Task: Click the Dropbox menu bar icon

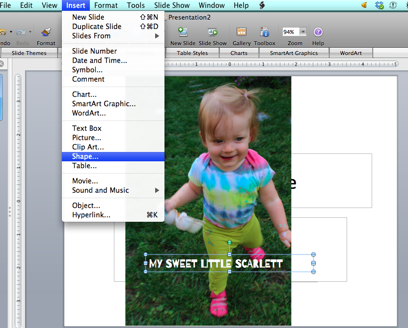Action: [379, 5]
